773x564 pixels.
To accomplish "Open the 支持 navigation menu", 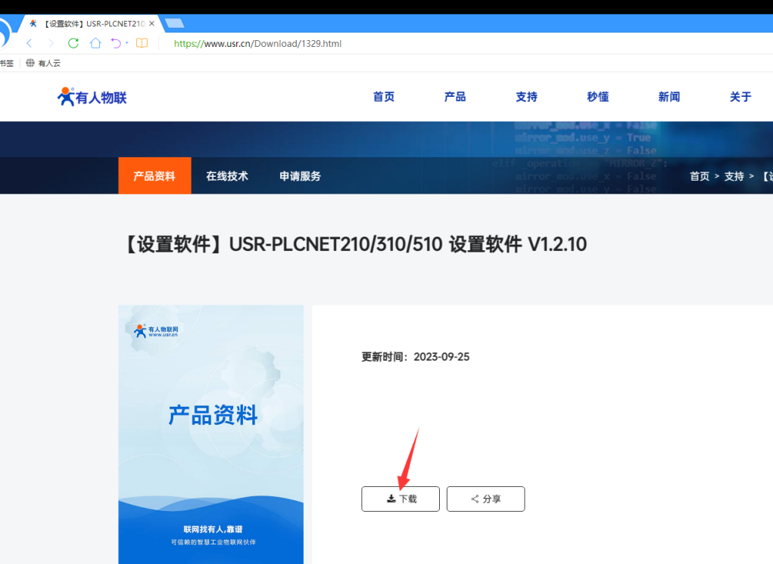I will pyautogui.click(x=526, y=97).
